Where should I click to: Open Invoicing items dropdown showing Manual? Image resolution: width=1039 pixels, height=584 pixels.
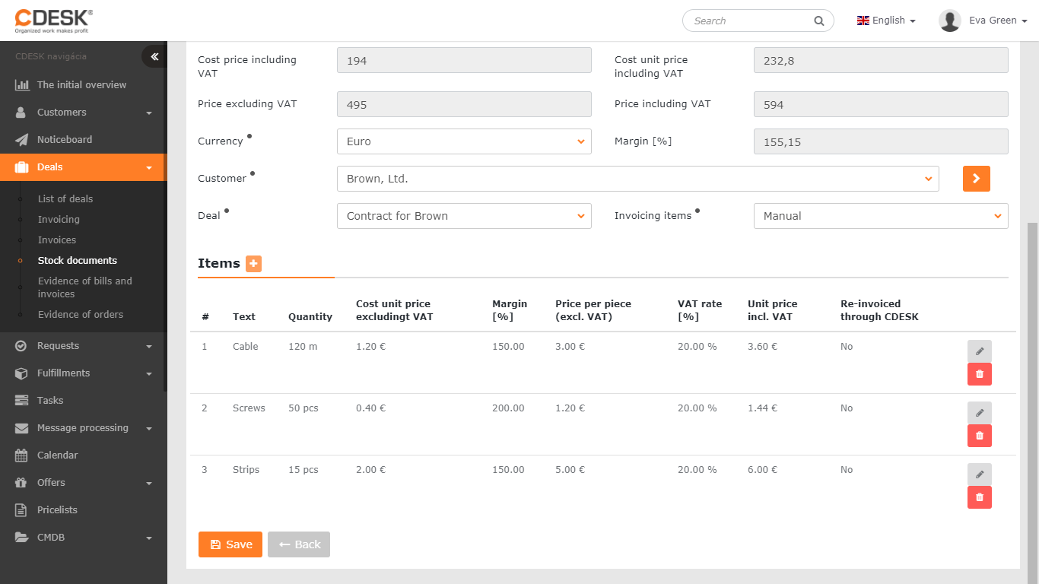pos(881,216)
